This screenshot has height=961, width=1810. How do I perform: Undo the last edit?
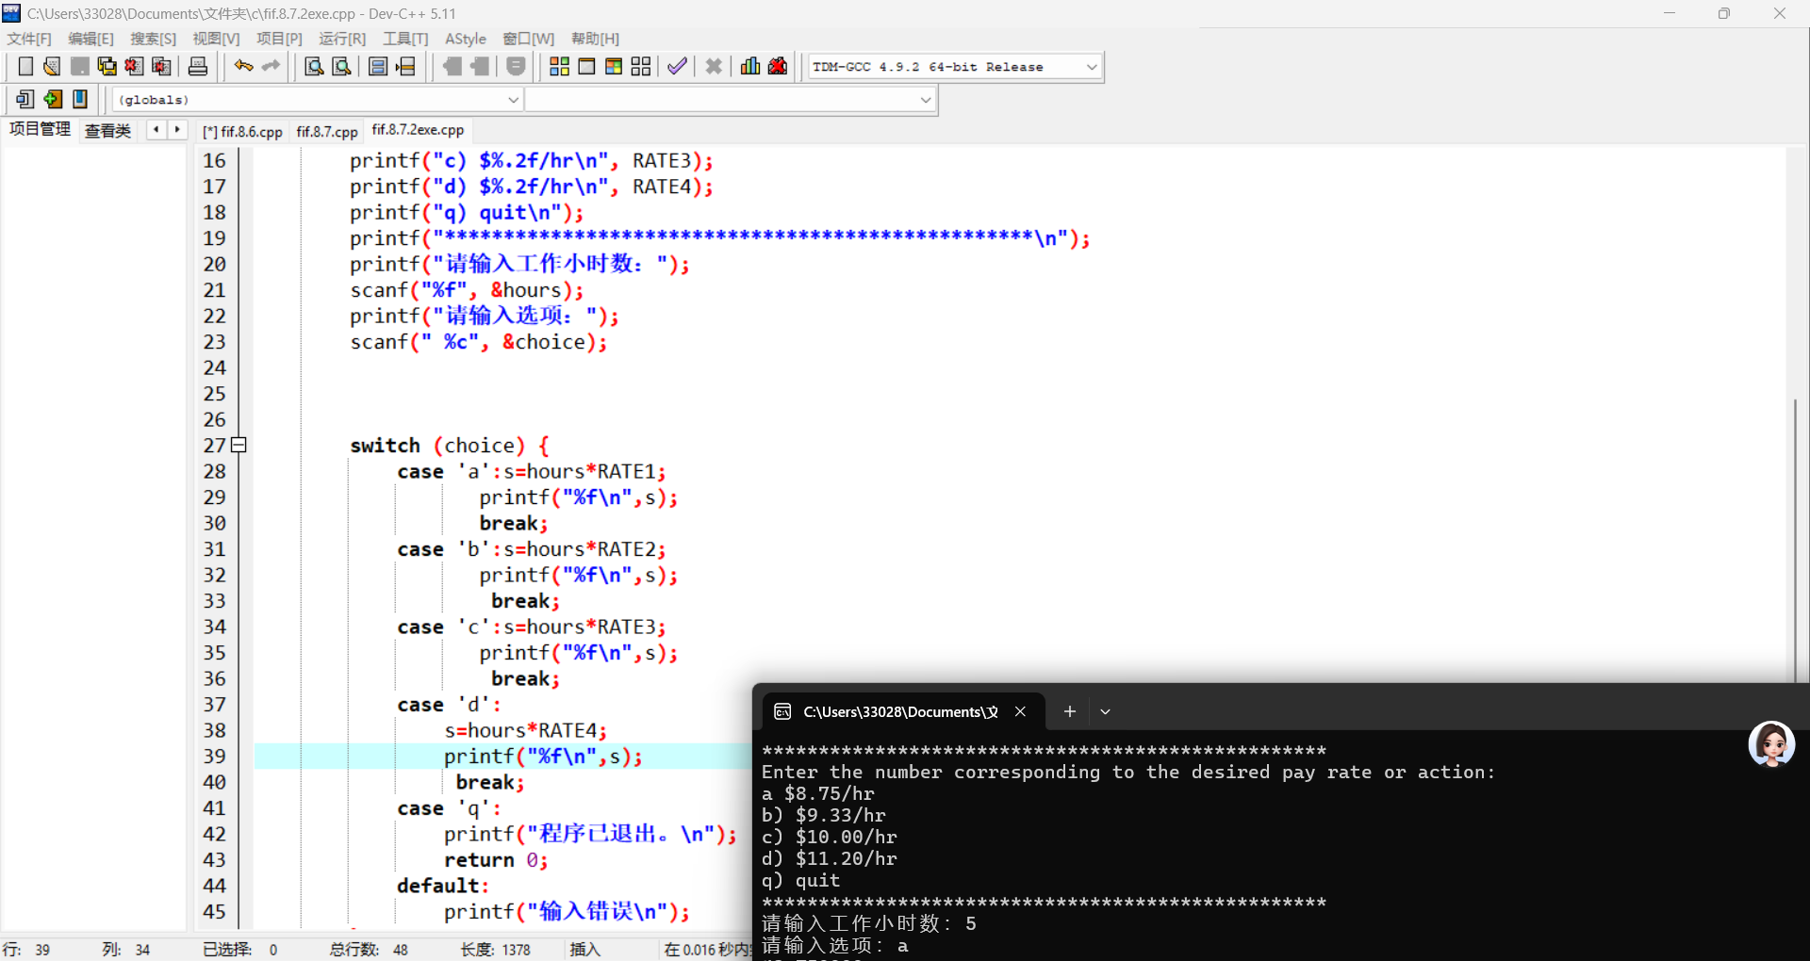(244, 66)
